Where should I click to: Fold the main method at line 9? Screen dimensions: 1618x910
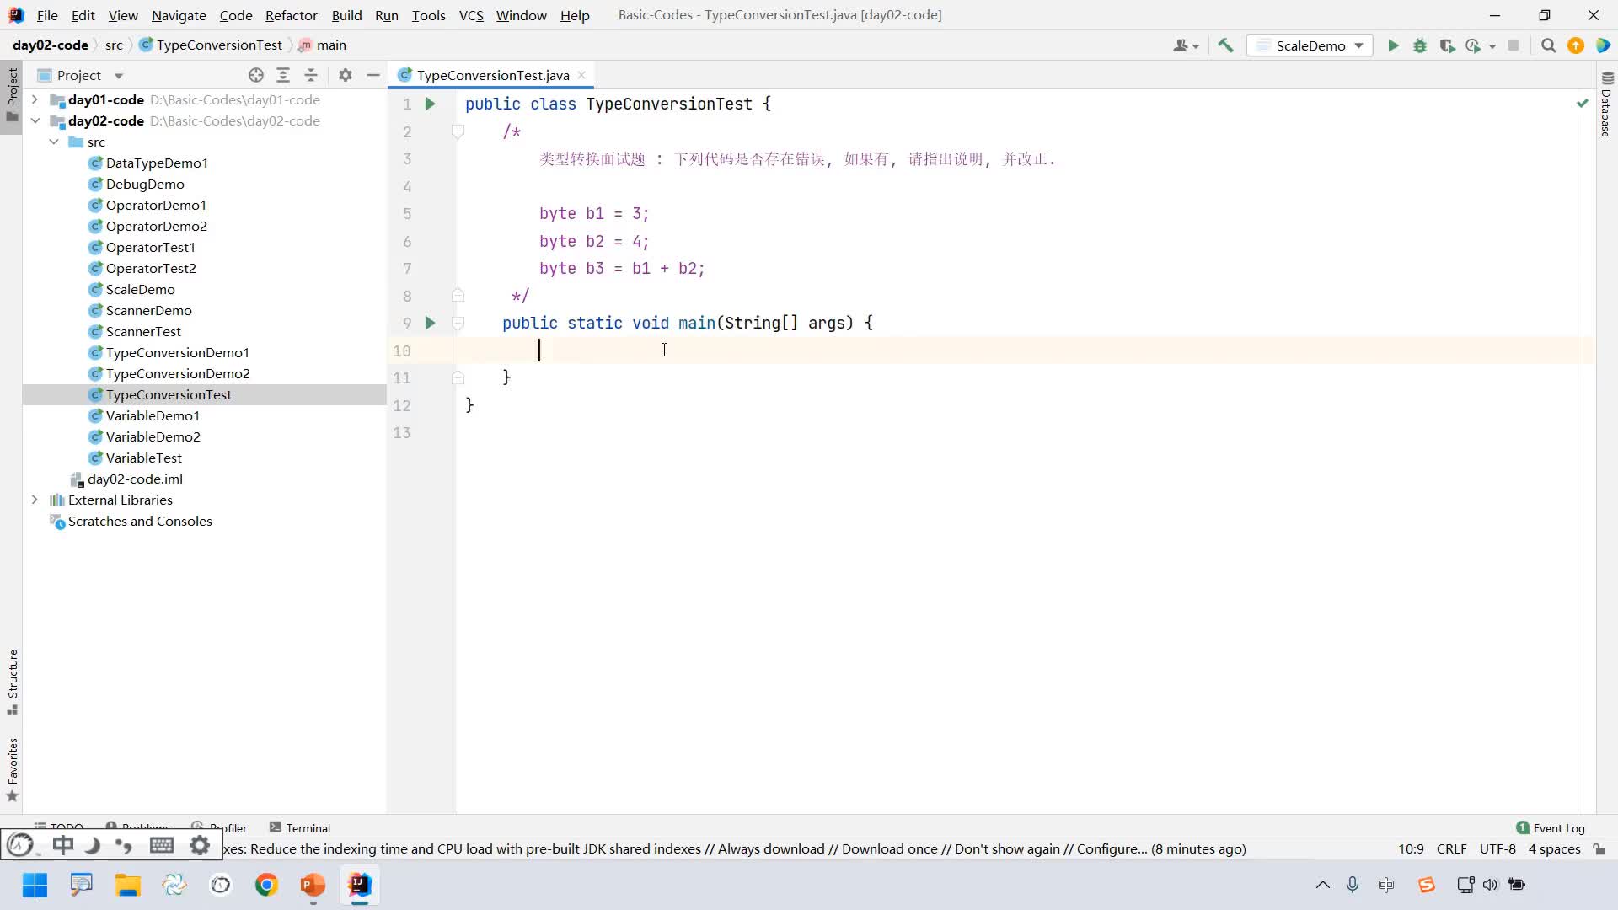coord(458,323)
